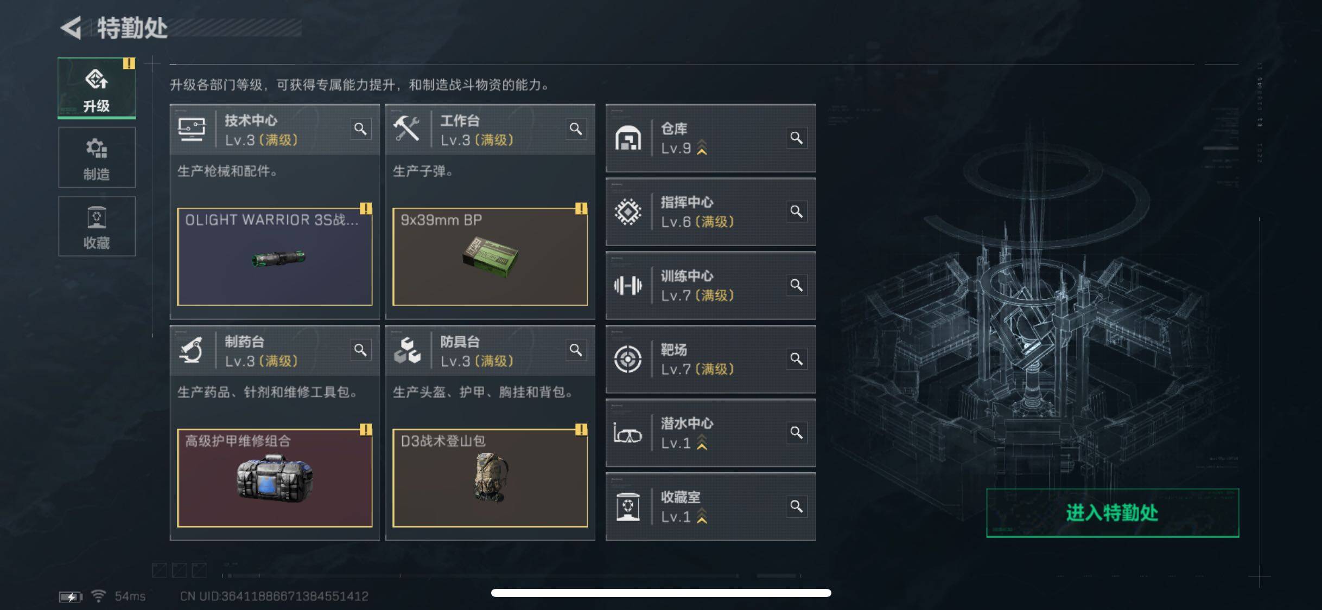
Task: Open the 工作台 magnifier details icon
Action: (576, 129)
